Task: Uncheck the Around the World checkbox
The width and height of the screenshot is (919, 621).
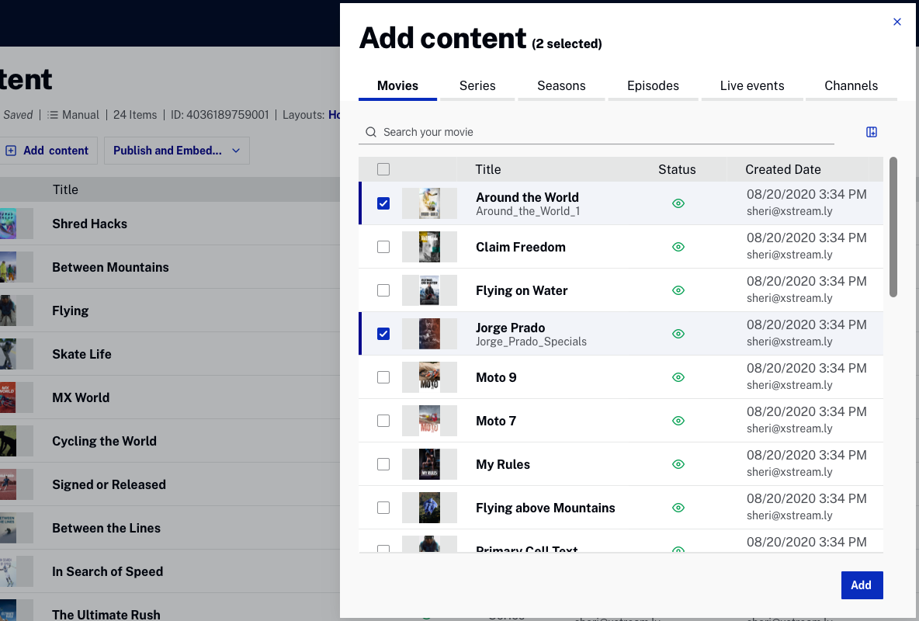Action: [383, 203]
